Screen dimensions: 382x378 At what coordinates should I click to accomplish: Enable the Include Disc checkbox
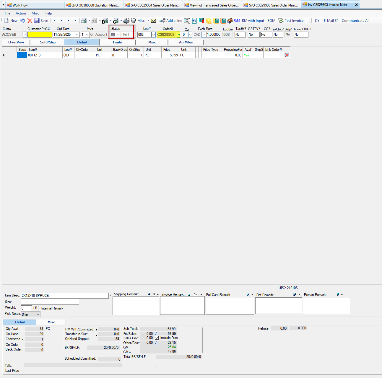[x=156, y=338]
